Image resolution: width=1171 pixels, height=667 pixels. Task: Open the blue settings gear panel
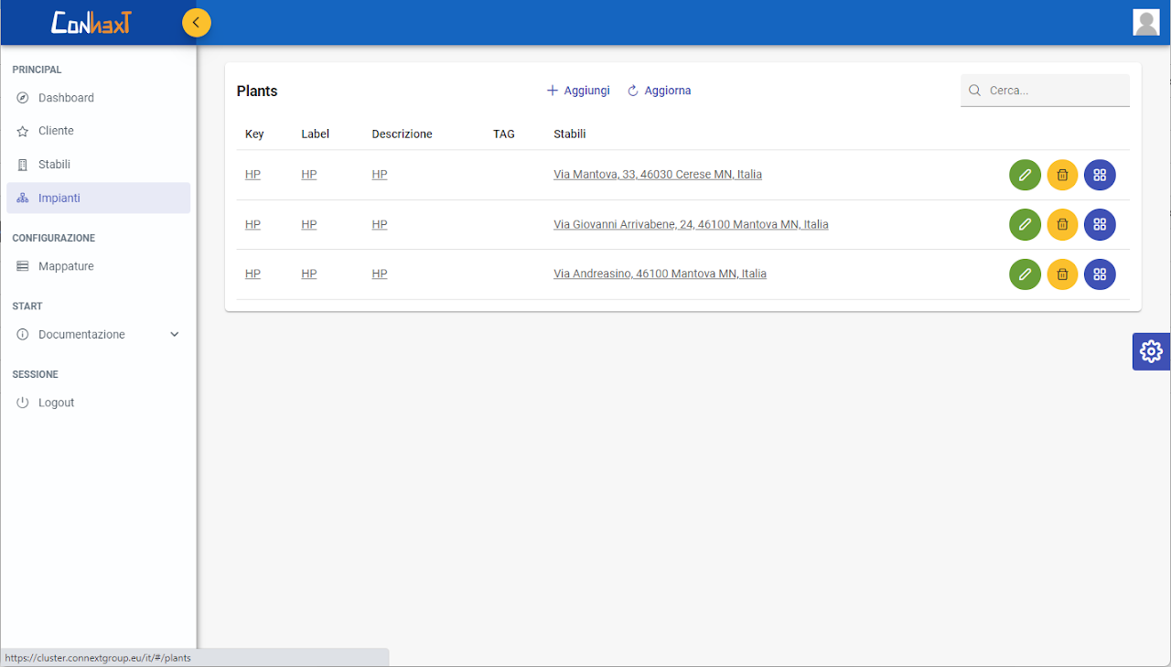[1151, 351]
